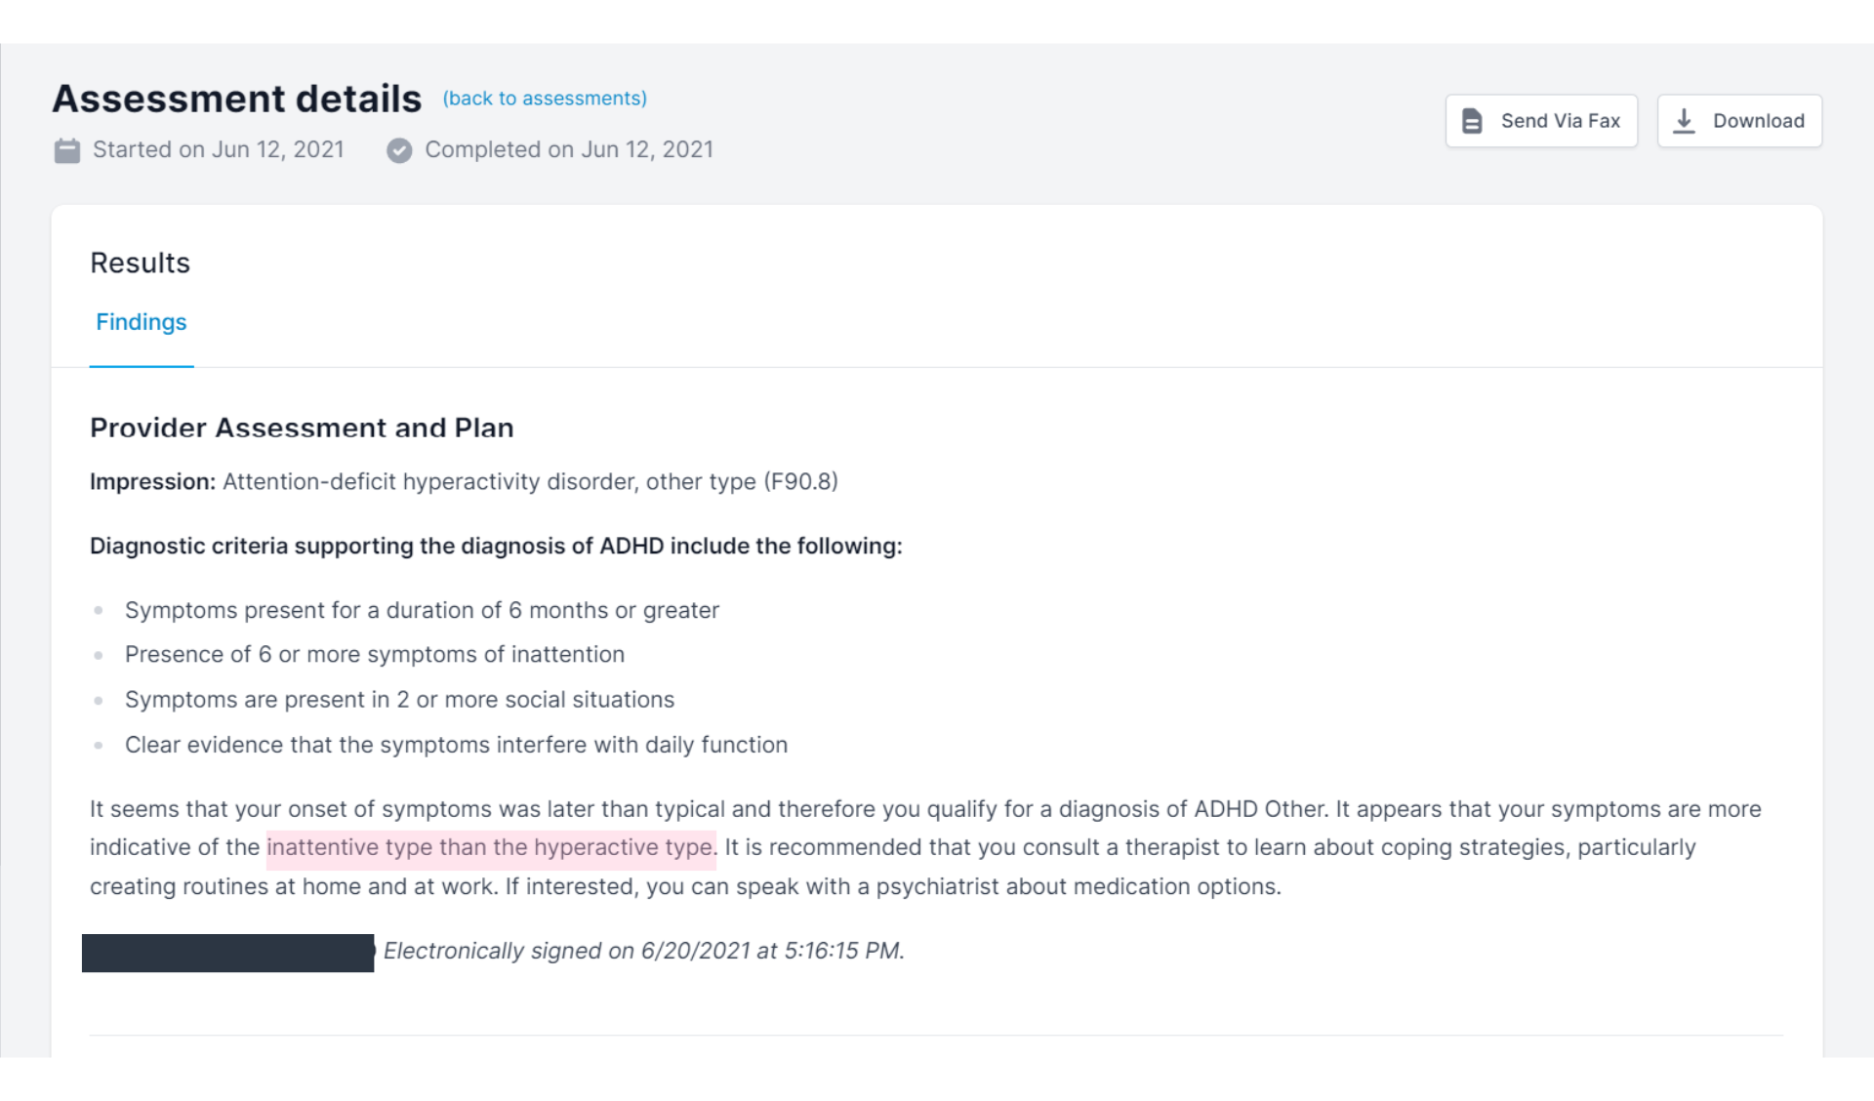Click the pink highlighted inattentive type text

(x=491, y=847)
